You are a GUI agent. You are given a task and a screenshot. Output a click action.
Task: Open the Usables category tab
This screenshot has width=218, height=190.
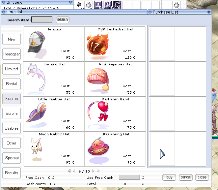12,128
